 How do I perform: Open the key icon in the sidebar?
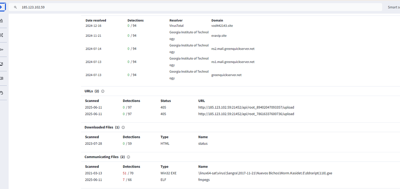click(2, 50)
